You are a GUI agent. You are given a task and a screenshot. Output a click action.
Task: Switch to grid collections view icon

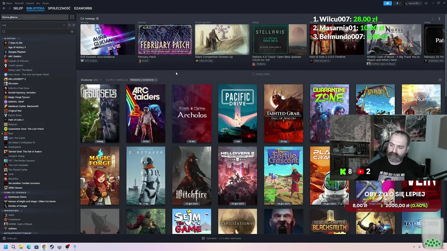coord(72,17)
